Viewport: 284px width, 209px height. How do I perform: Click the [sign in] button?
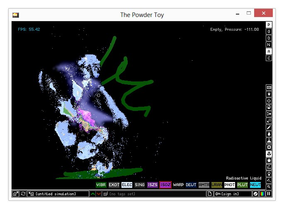[233, 194]
